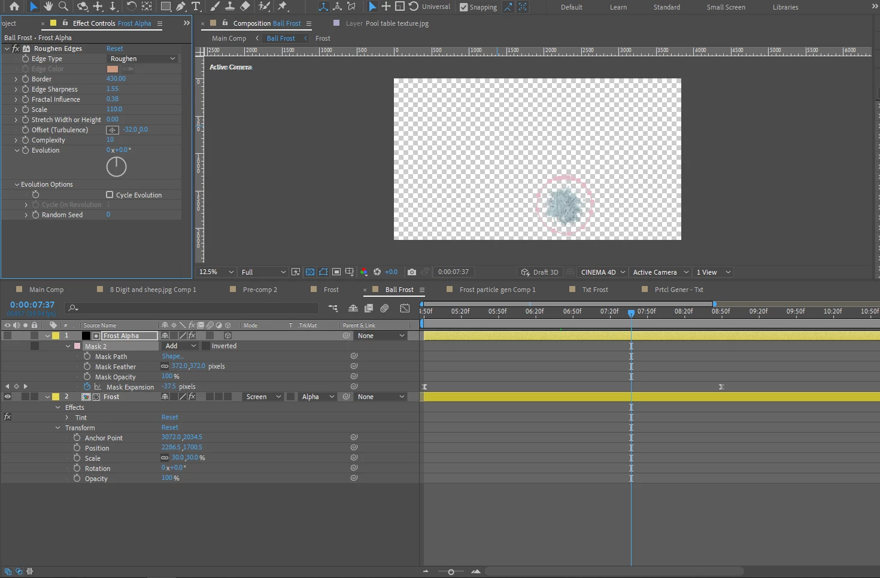Reset exposure icon in viewer
The image size is (880, 578).
point(377,272)
